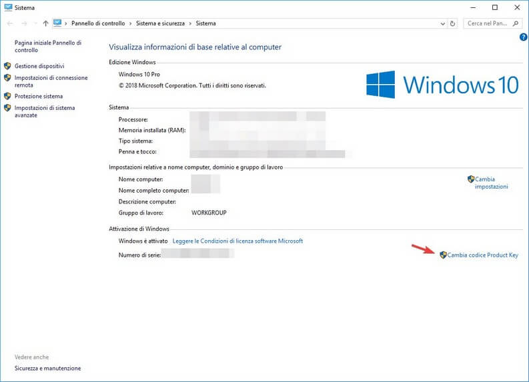This screenshot has width=529, height=382.
Task: Open Gestione dispositivi
Action: pyautogui.click(x=39, y=66)
